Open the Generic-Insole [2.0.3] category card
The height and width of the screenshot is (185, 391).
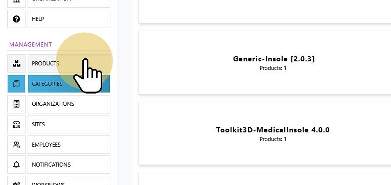tap(265, 62)
